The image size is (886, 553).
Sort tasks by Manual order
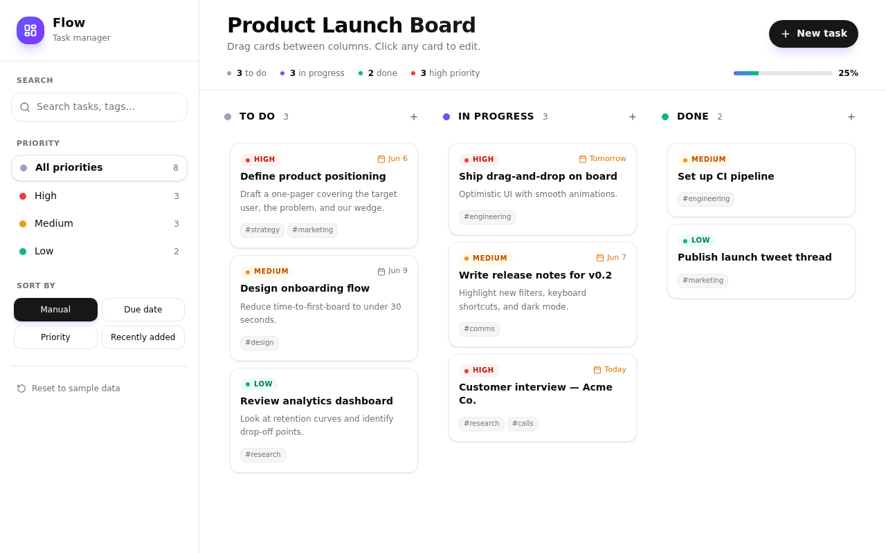click(55, 310)
